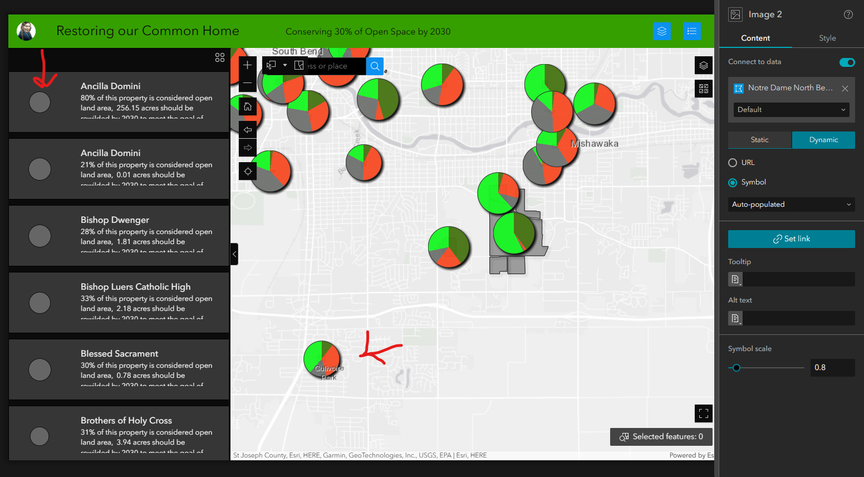The width and height of the screenshot is (864, 477).
Task: Open the basemap layers icon on the map's right edge
Action: pyautogui.click(x=703, y=65)
